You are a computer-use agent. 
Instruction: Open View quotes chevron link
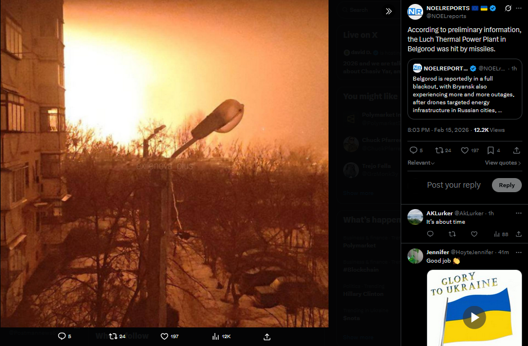(x=503, y=163)
